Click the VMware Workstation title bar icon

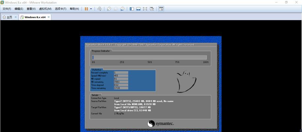click(x=2, y=3)
